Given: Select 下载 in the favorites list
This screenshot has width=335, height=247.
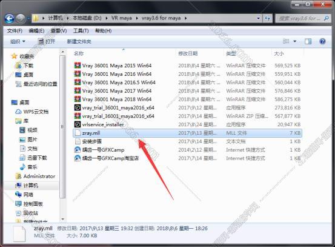Looking at the screenshot, I should (x=28, y=66).
